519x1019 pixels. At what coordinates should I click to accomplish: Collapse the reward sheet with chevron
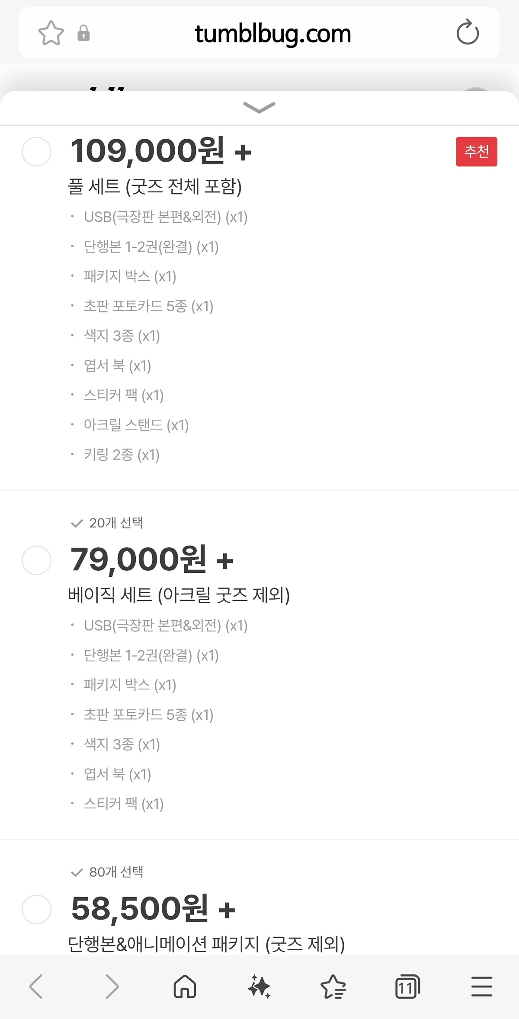tap(259, 107)
